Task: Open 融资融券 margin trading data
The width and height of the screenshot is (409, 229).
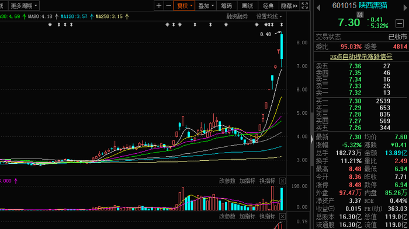Action: [237, 17]
